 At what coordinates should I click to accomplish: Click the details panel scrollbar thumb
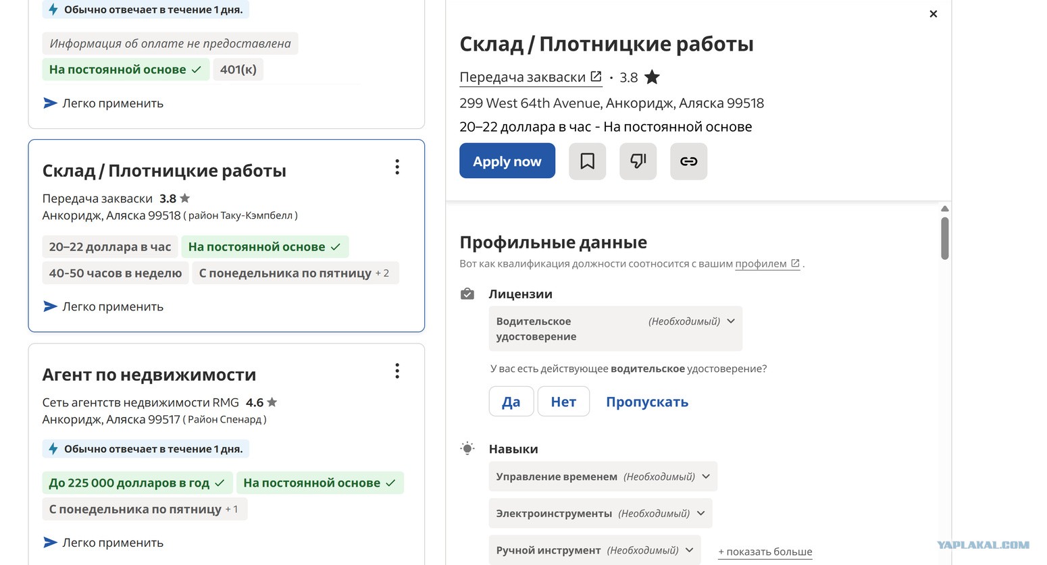pos(945,238)
